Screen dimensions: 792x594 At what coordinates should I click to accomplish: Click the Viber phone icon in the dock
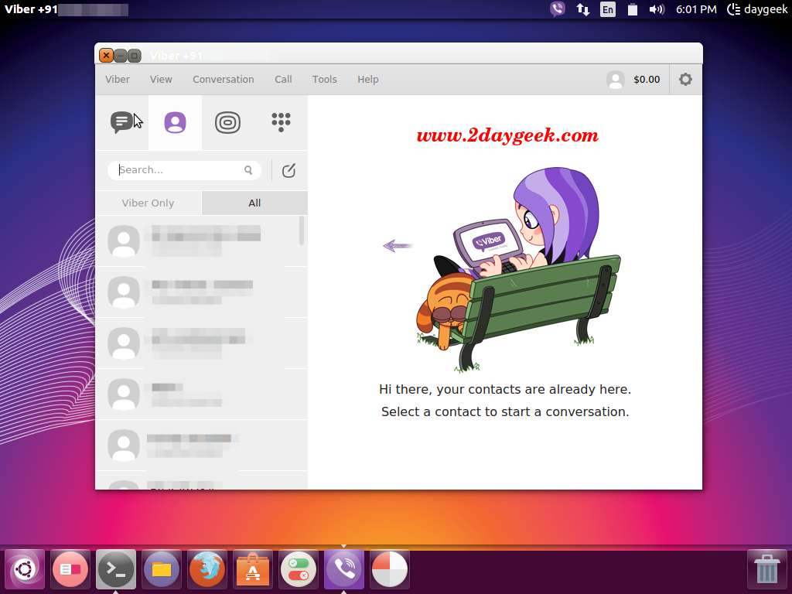point(344,569)
